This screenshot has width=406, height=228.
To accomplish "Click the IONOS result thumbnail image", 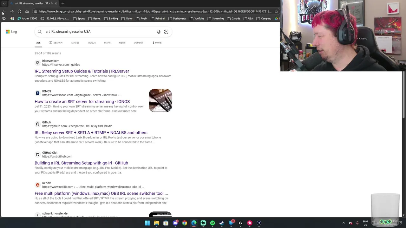I will [x=160, y=100].
